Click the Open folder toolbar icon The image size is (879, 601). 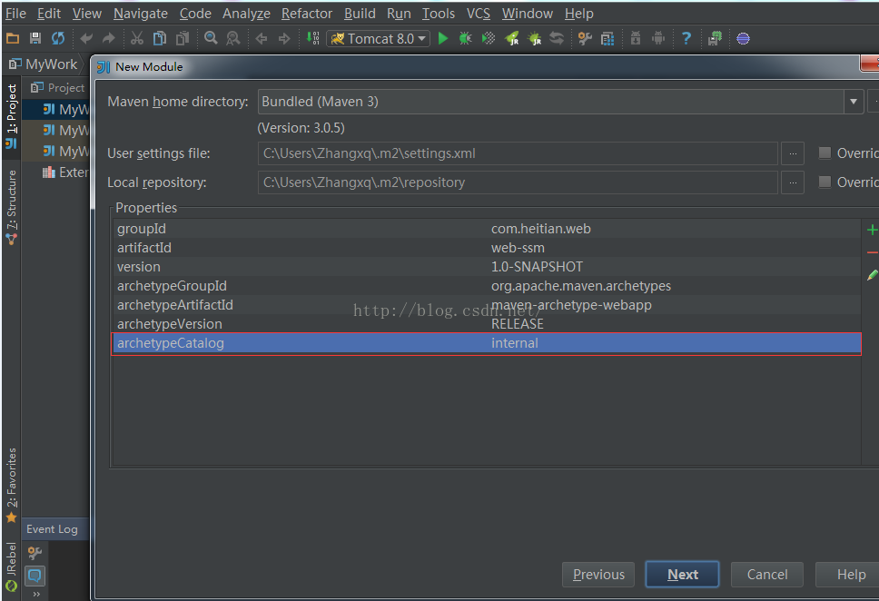tap(13, 38)
